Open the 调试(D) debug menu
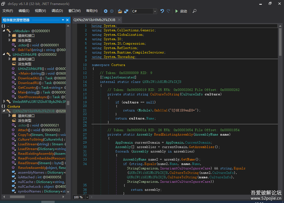This screenshot has width=284, height=203. point(57,11)
